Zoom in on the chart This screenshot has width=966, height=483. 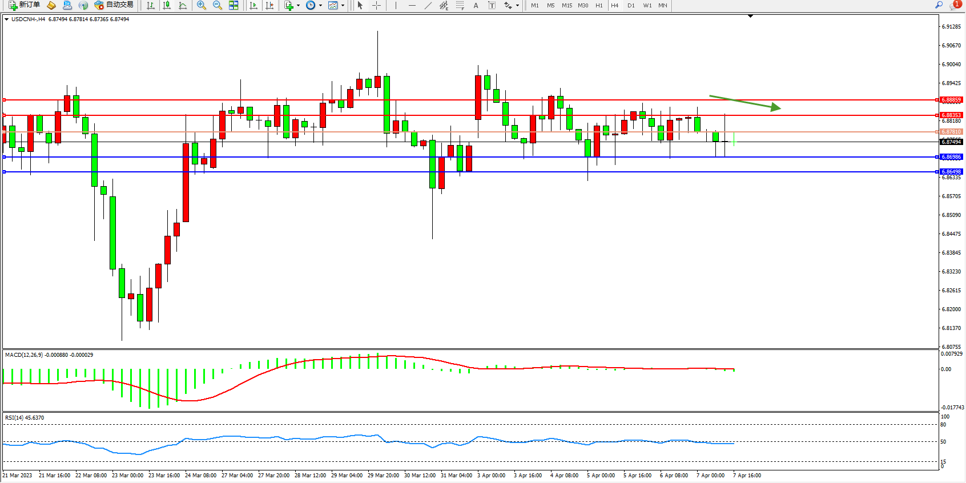tap(202, 5)
